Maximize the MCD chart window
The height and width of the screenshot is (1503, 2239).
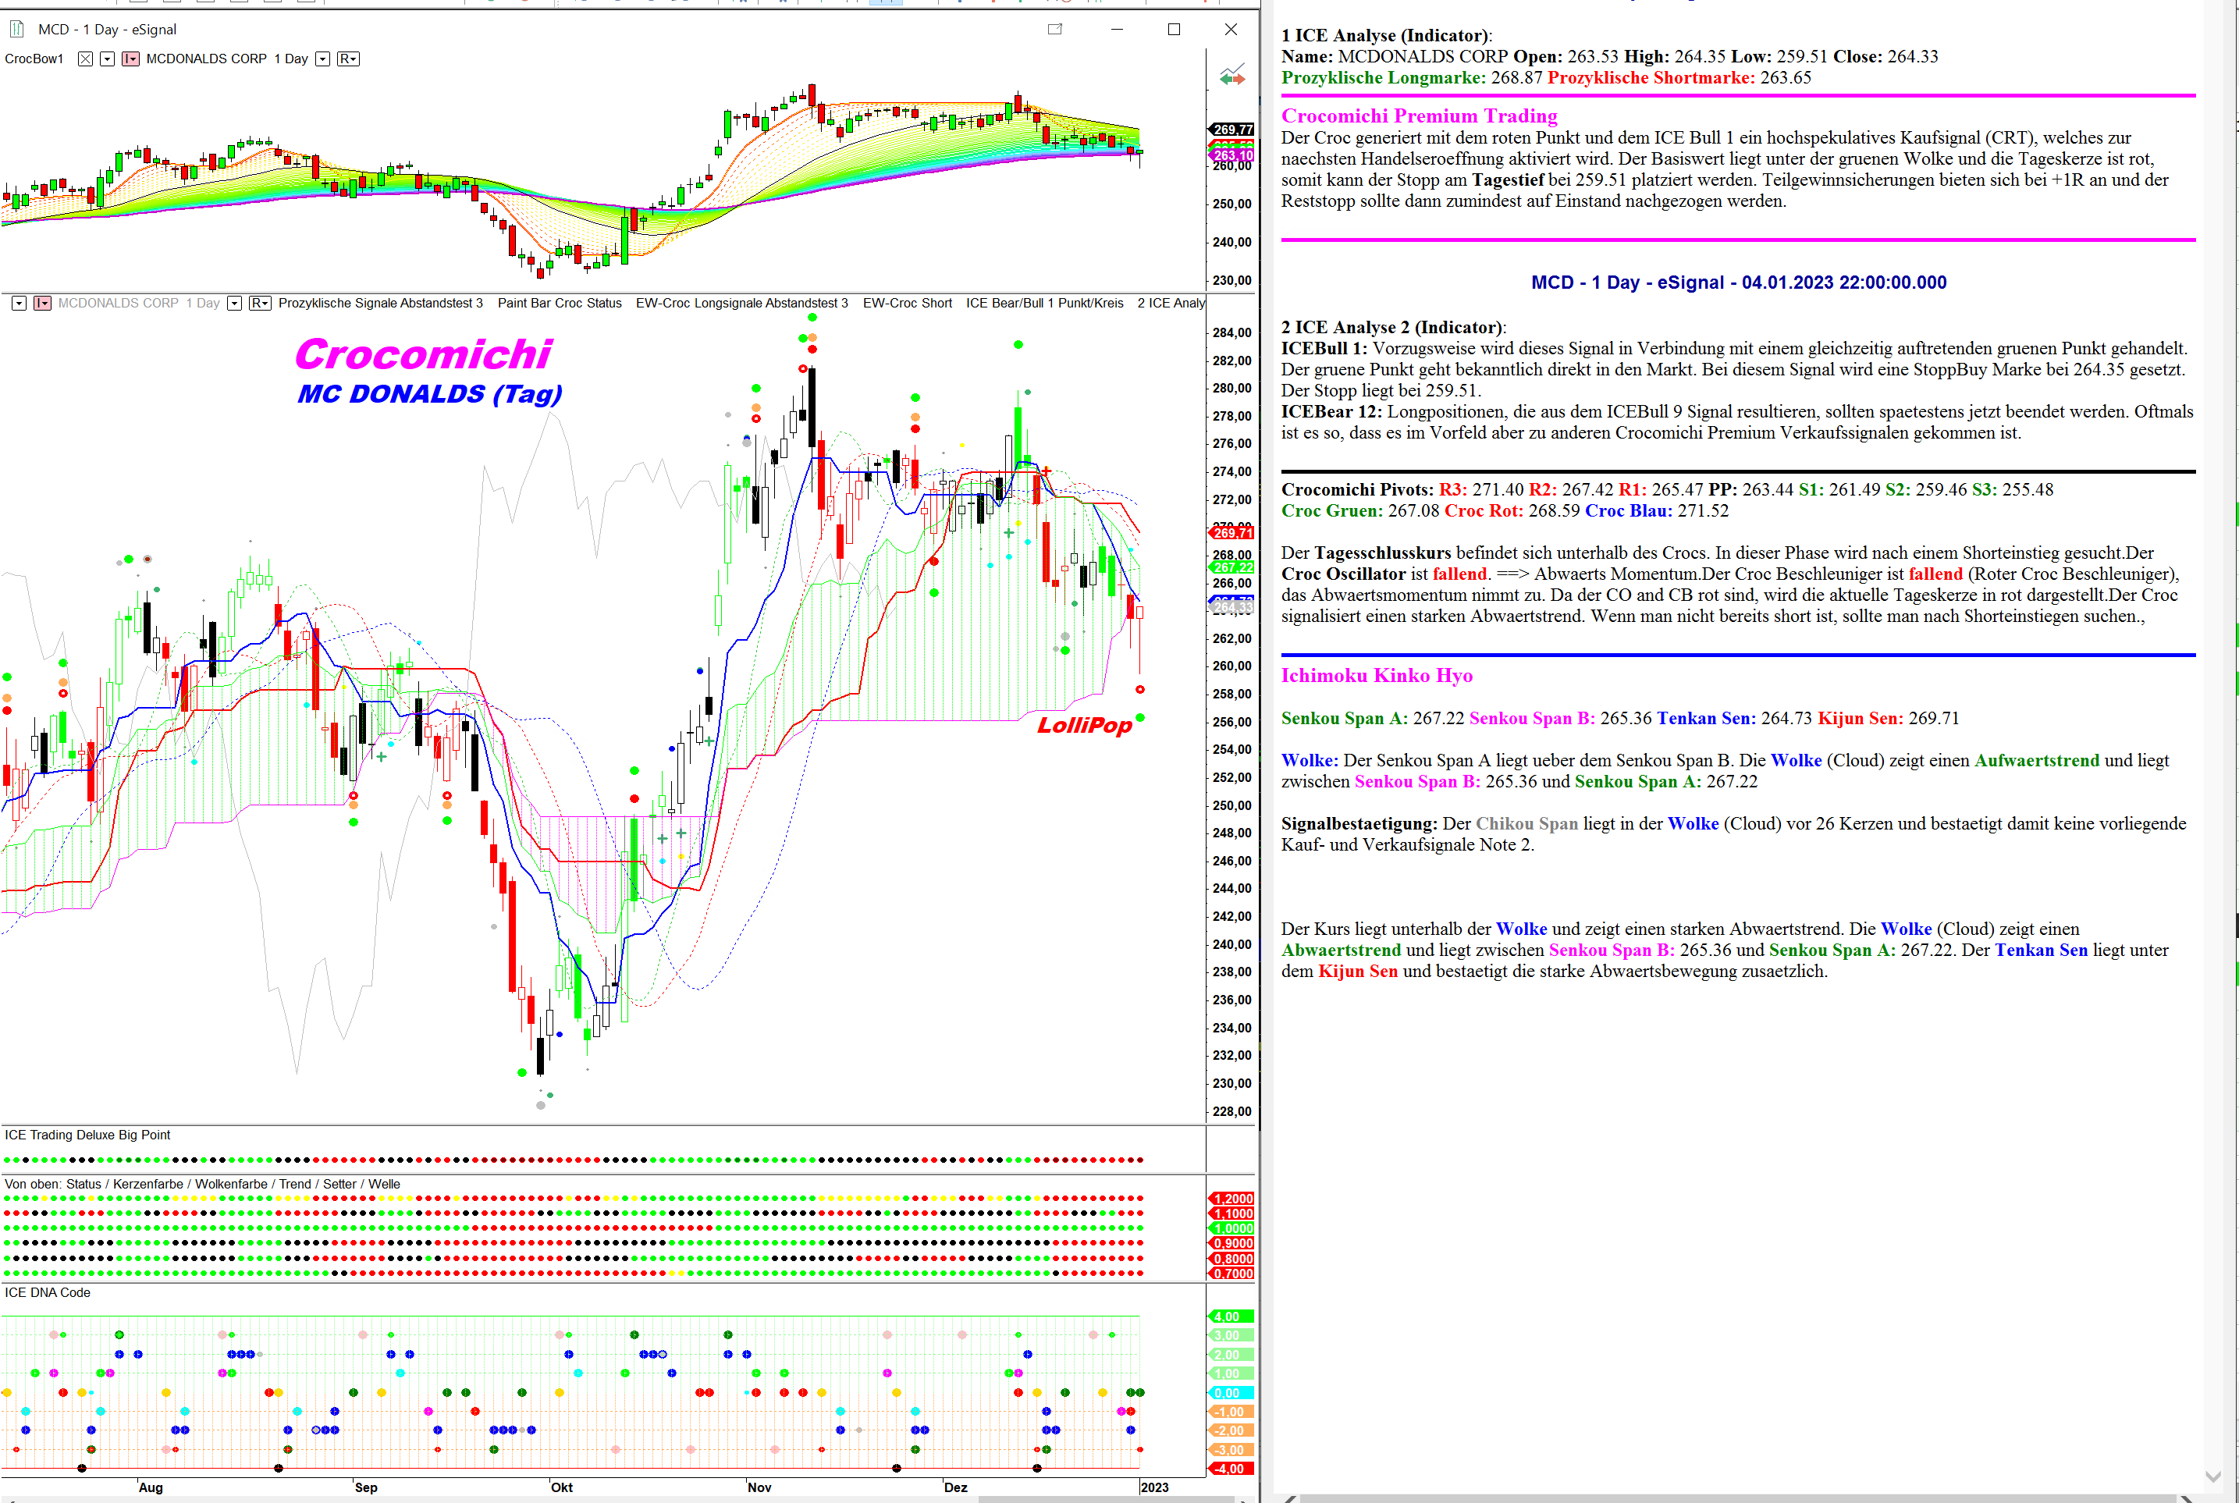pos(1173,29)
